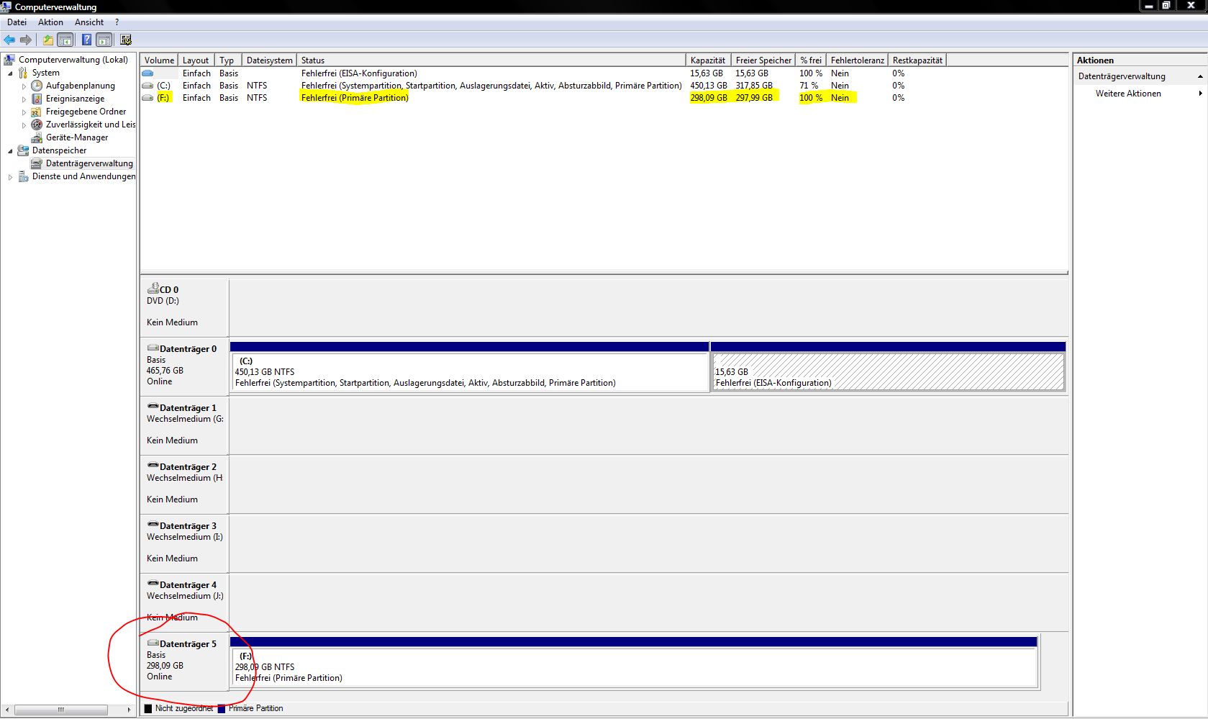This screenshot has height=719, width=1208.
Task: Sort by the Status column header
Action: (x=491, y=60)
